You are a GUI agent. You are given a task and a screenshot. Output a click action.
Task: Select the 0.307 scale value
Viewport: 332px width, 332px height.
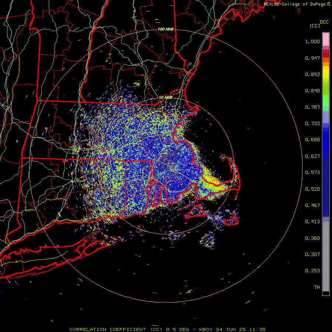[312, 255]
